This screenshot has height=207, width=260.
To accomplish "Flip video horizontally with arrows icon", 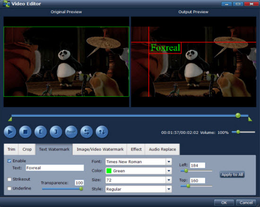I will 87,132.
